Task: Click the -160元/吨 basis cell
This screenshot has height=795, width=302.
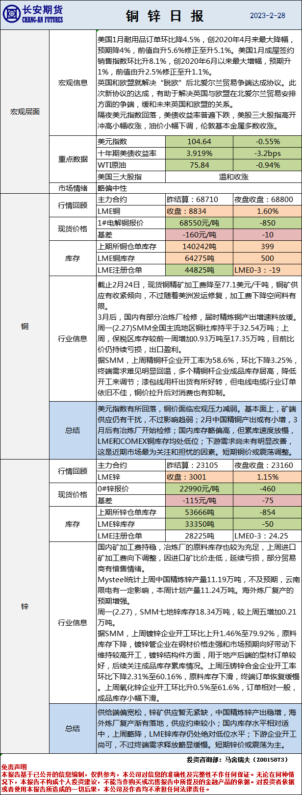Action: pyautogui.click(x=199, y=234)
